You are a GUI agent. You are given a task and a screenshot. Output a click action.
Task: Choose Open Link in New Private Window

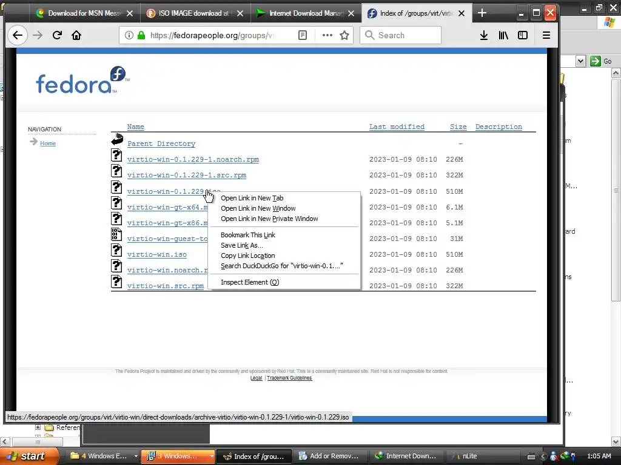(284, 219)
